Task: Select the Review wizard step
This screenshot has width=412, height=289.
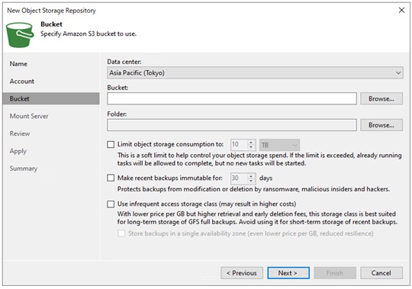Action: click(x=20, y=133)
